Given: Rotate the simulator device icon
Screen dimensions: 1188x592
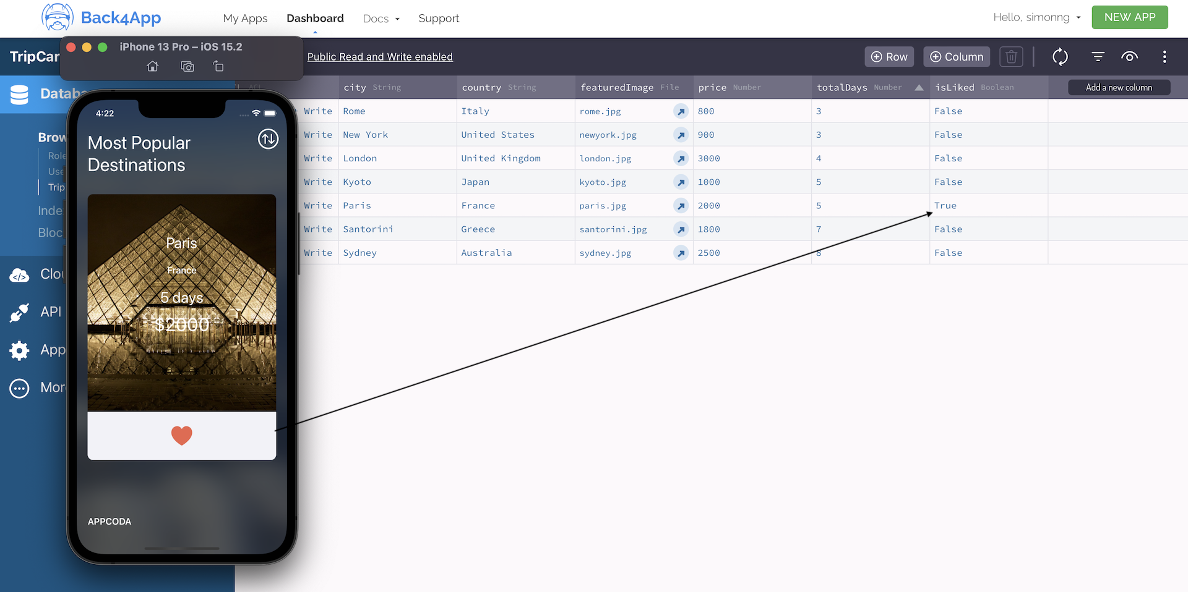Looking at the screenshot, I should pyautogui.click(x=218, y=66).
